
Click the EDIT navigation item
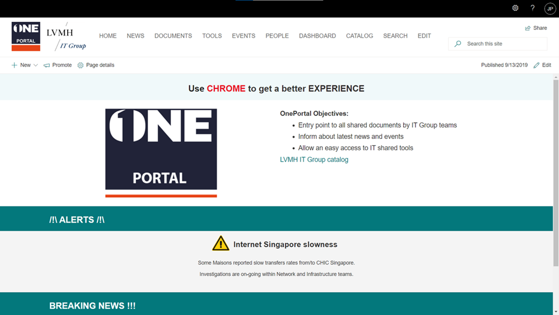coord(424,36)
